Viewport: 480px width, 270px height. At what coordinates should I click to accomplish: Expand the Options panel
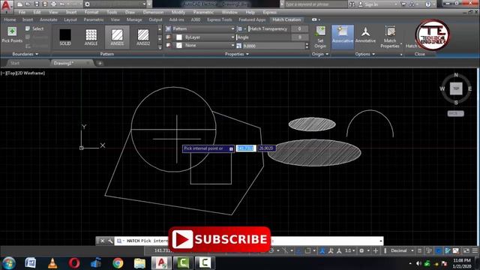pyautogui.click(x=365, y=54)
